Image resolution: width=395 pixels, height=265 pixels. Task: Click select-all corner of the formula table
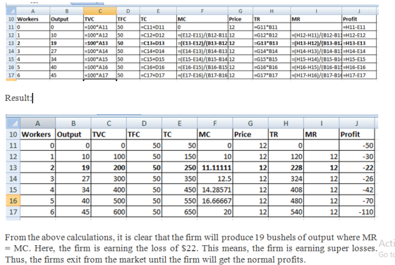pyautogui.click(x=11, y=11)
